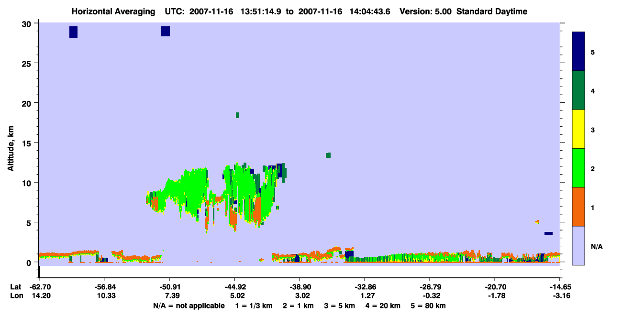Click the color bar number label 3
The image size is (622, 319).
point(593,130)
